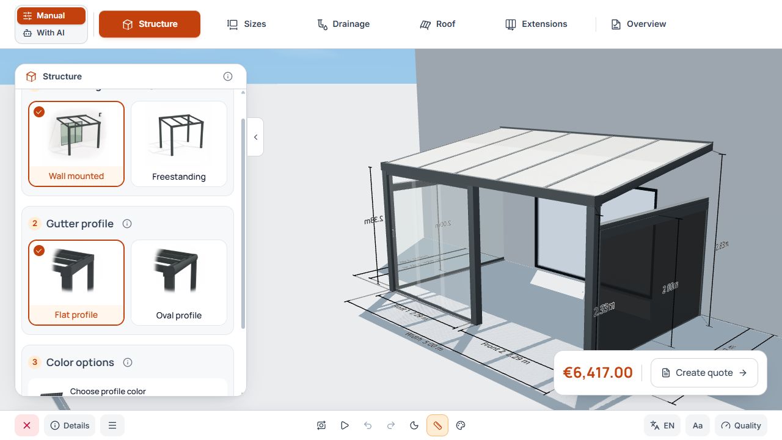Collapse the side panel chevron

255,137
